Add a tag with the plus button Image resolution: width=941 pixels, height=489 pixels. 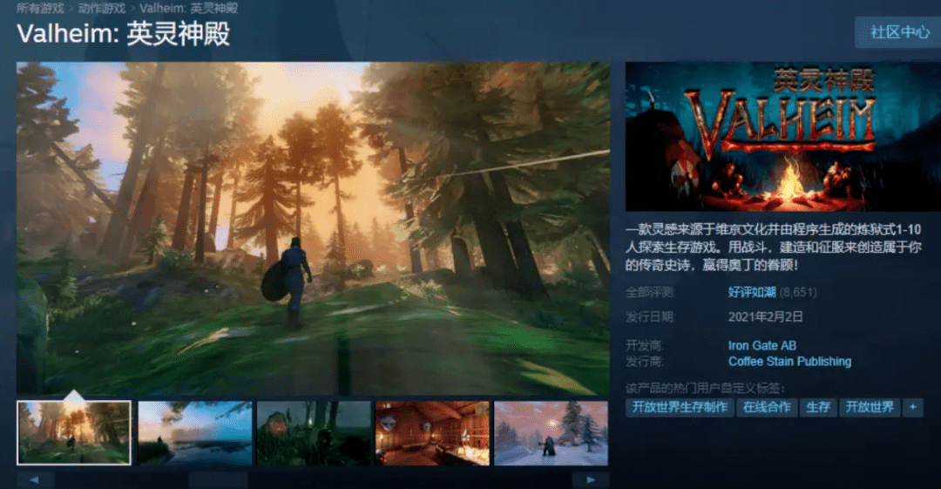point(913,407)
